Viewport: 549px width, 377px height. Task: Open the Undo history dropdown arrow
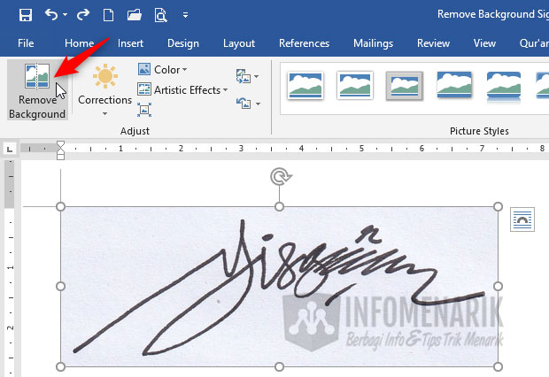pyautogui.click(x=66, y=15)
